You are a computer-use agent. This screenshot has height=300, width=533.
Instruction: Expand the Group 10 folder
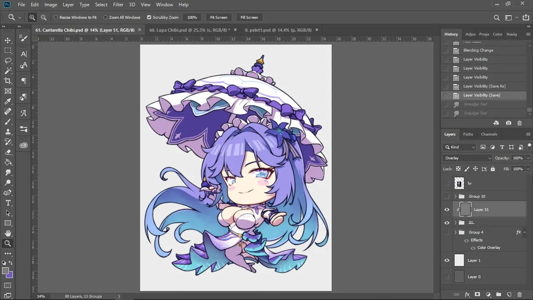456,196
